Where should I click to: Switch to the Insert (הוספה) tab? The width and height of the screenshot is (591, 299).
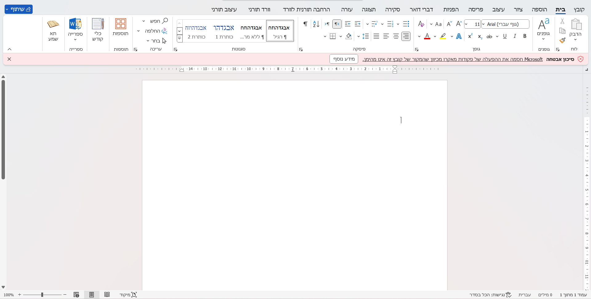pyautogui.click(x=539, y=10)
